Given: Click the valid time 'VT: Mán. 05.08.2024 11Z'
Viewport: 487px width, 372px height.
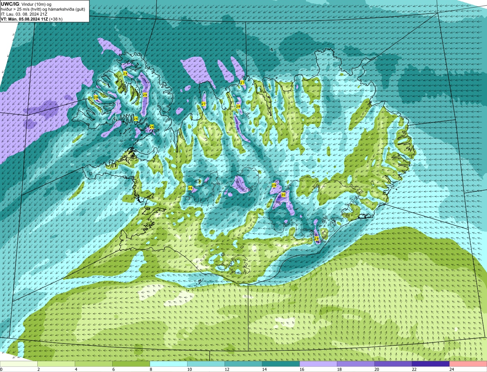Looking at the screenshot, I should point(24,19).
